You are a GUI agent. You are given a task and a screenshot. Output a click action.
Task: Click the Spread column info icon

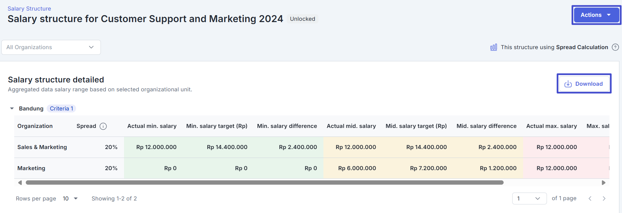tap(103, 126)
